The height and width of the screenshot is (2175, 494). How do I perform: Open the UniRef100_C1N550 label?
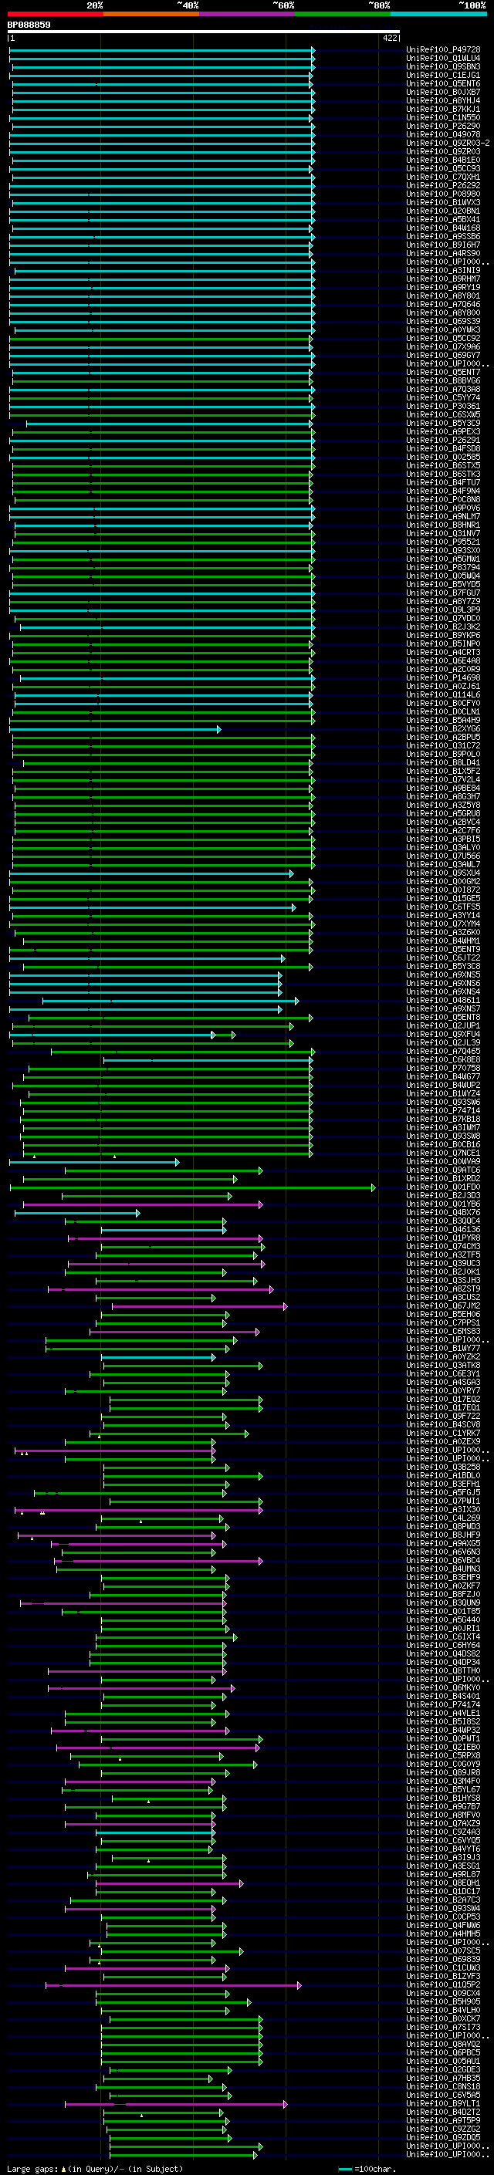pos(443,117)
